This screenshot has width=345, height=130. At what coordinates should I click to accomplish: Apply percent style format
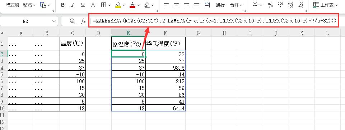(270, 5)
